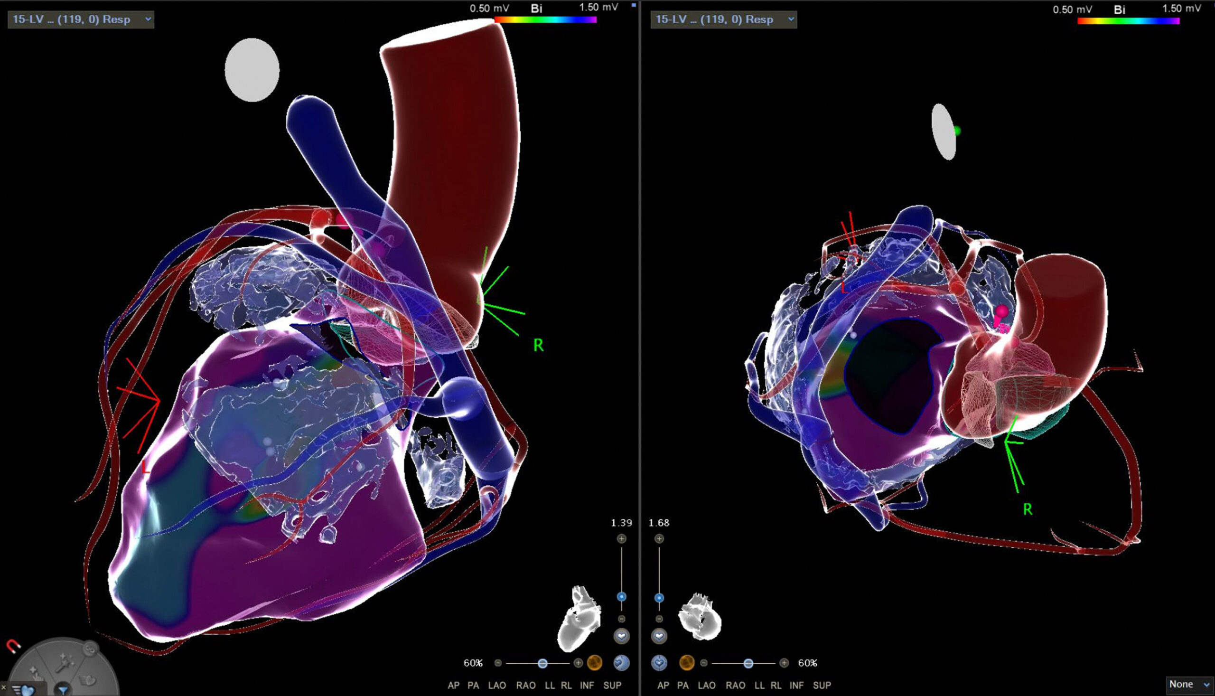Toggle the heart button below right zoom slider

[x=659, y=636]
